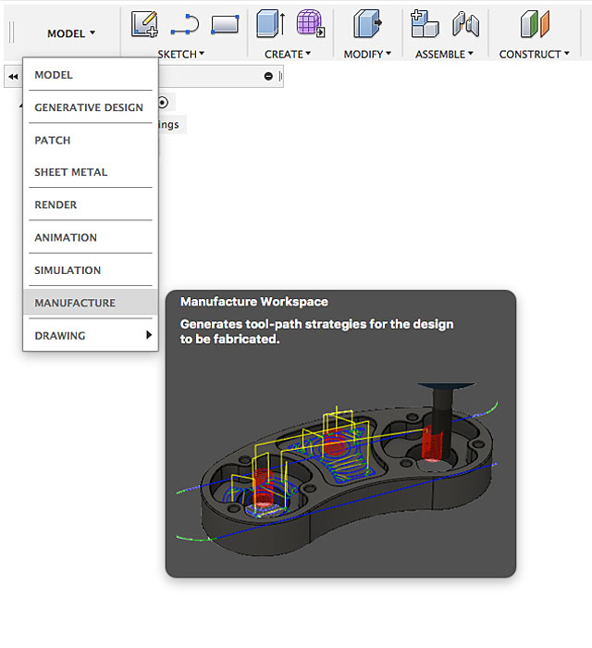Click the Manufacture Workspace tooltip preview image
The height and width of the screenshot is (648, 592).
point(337,469)
